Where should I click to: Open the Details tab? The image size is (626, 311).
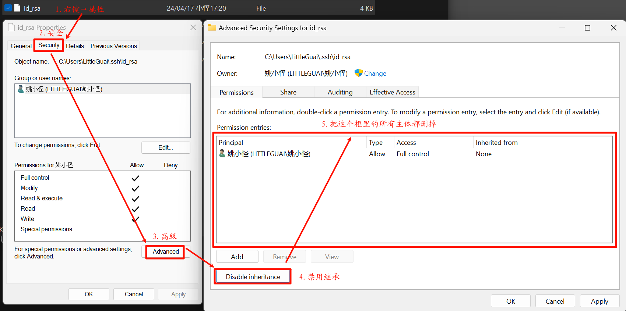tap(75, 46)
